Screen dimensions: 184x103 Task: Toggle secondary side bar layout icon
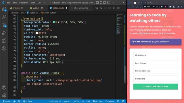tap(105, 3)
